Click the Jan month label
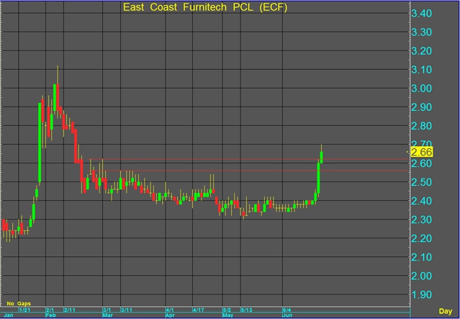The width and height of the screenshot is (460, 319). coord(9,315)
